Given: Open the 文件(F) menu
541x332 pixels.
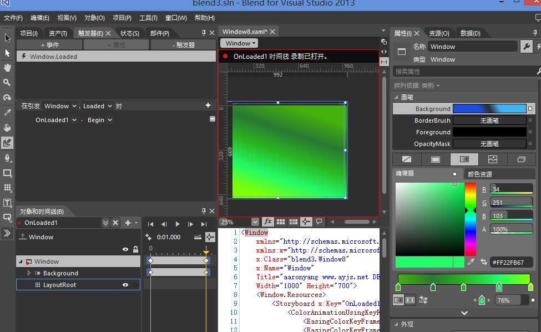Looking at the screenshot, I should [x=13, y=18].
